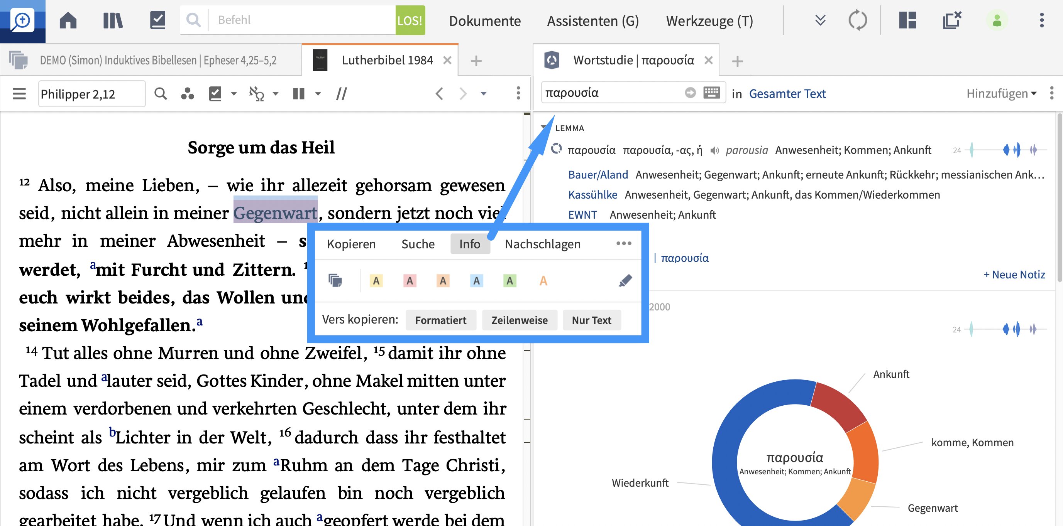This screenshot has width=1063, height=526.
Task: Open the Bible panel three-dot menu
Action: (x=518, y=93)
